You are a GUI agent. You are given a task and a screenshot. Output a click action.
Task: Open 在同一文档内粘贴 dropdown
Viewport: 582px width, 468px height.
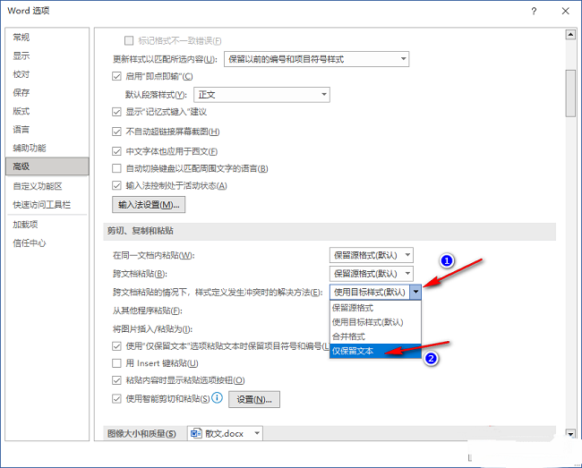pyautogui.click(x=372, y=255)
